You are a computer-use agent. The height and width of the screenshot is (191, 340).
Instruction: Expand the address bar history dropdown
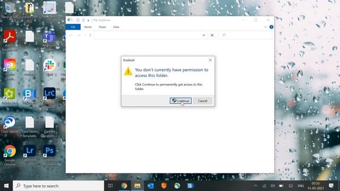point(203,35)
